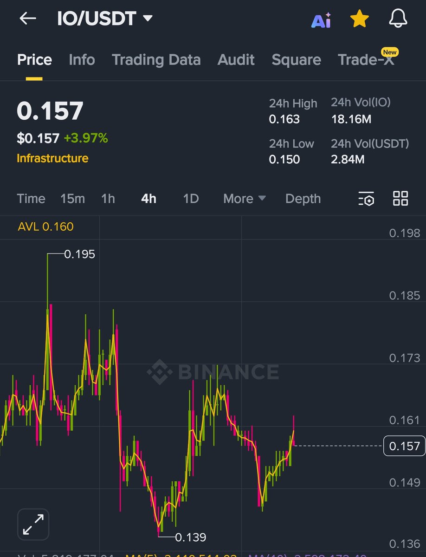Tap the 0.136 price axis label

coord(404,544)
